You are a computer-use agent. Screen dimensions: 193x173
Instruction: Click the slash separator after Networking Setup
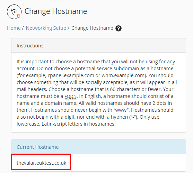(69, 28)
